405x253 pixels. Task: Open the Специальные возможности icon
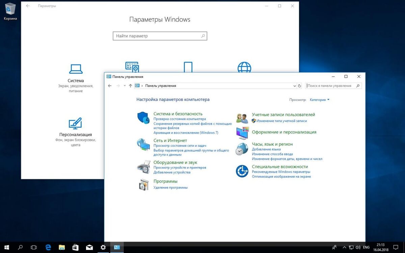point(242,171)
